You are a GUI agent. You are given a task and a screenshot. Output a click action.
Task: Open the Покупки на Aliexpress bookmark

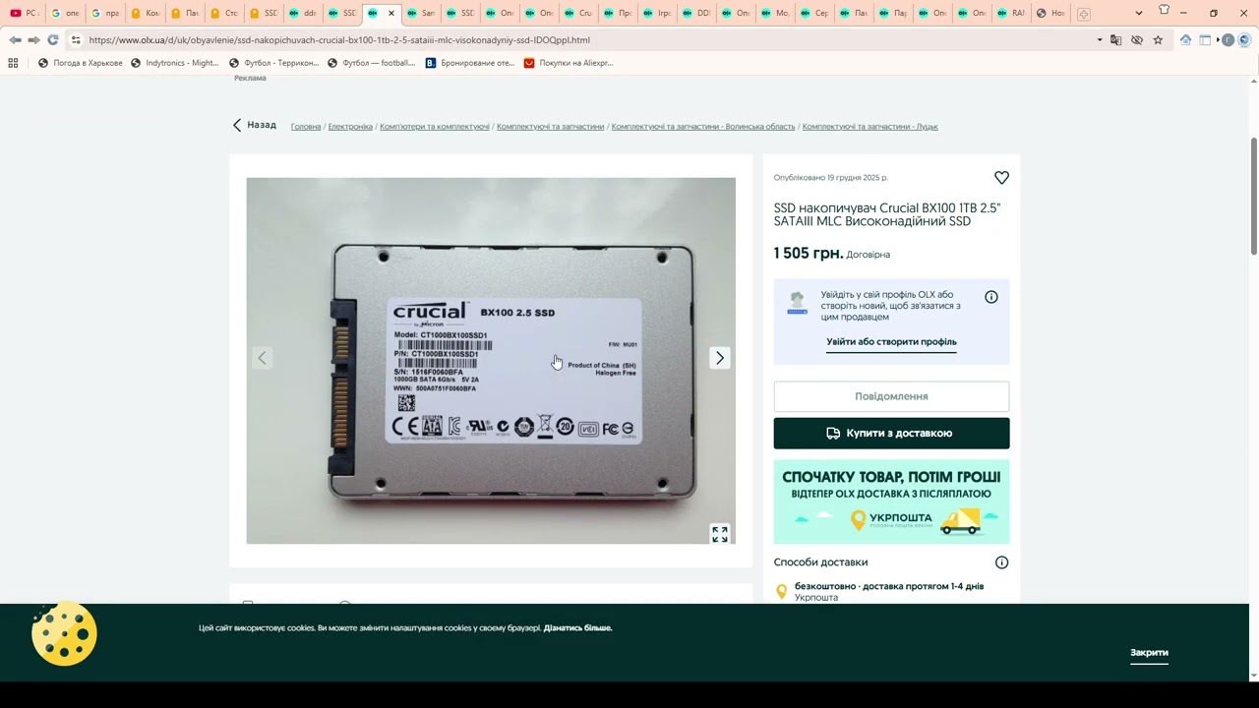pyautogui.click(x=569, y=63)
